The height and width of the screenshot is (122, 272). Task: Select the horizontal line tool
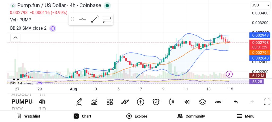[x=83, y=19]
